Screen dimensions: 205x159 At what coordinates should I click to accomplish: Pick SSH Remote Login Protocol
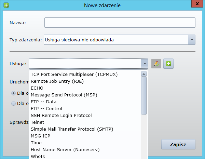[x=61, y=115]
